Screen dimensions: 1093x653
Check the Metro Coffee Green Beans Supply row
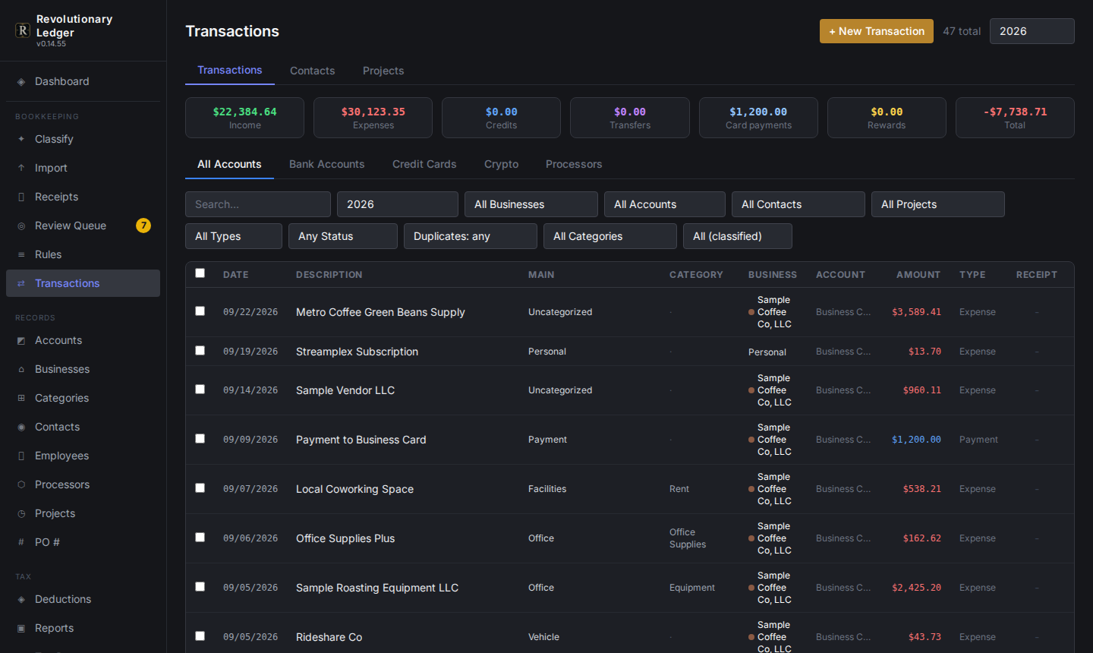pyautogui.click(x=200, y=311)
